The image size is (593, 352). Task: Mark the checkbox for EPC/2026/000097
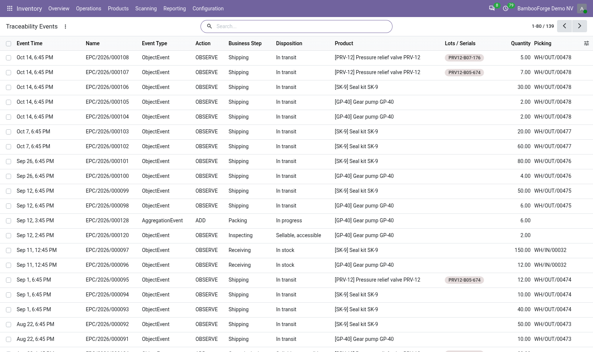[9, 250]
